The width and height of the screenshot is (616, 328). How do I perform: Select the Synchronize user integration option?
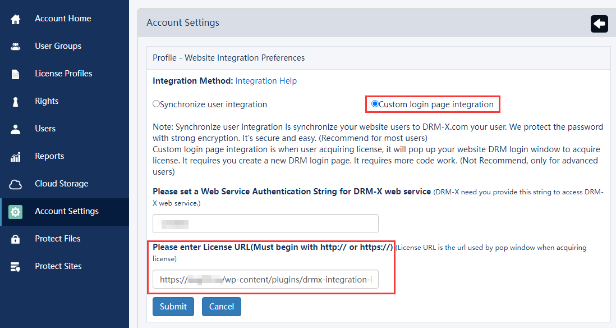click(x=156, y=103)
